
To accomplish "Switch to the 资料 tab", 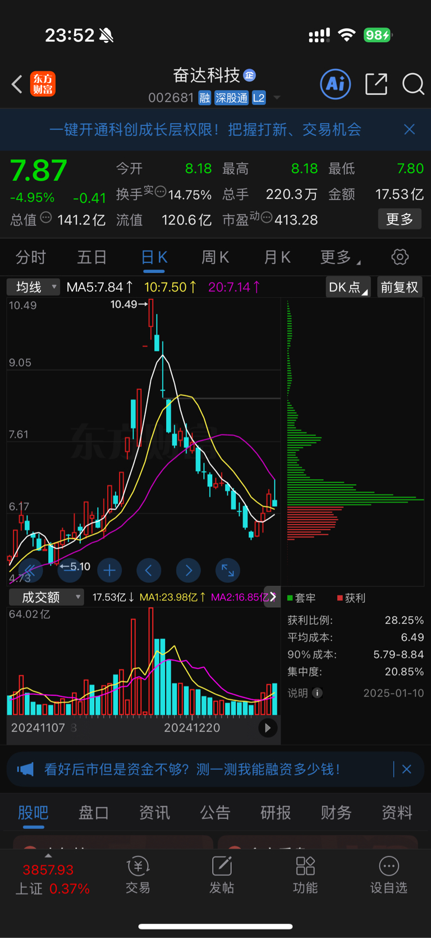I will click(x=397, y=813).
